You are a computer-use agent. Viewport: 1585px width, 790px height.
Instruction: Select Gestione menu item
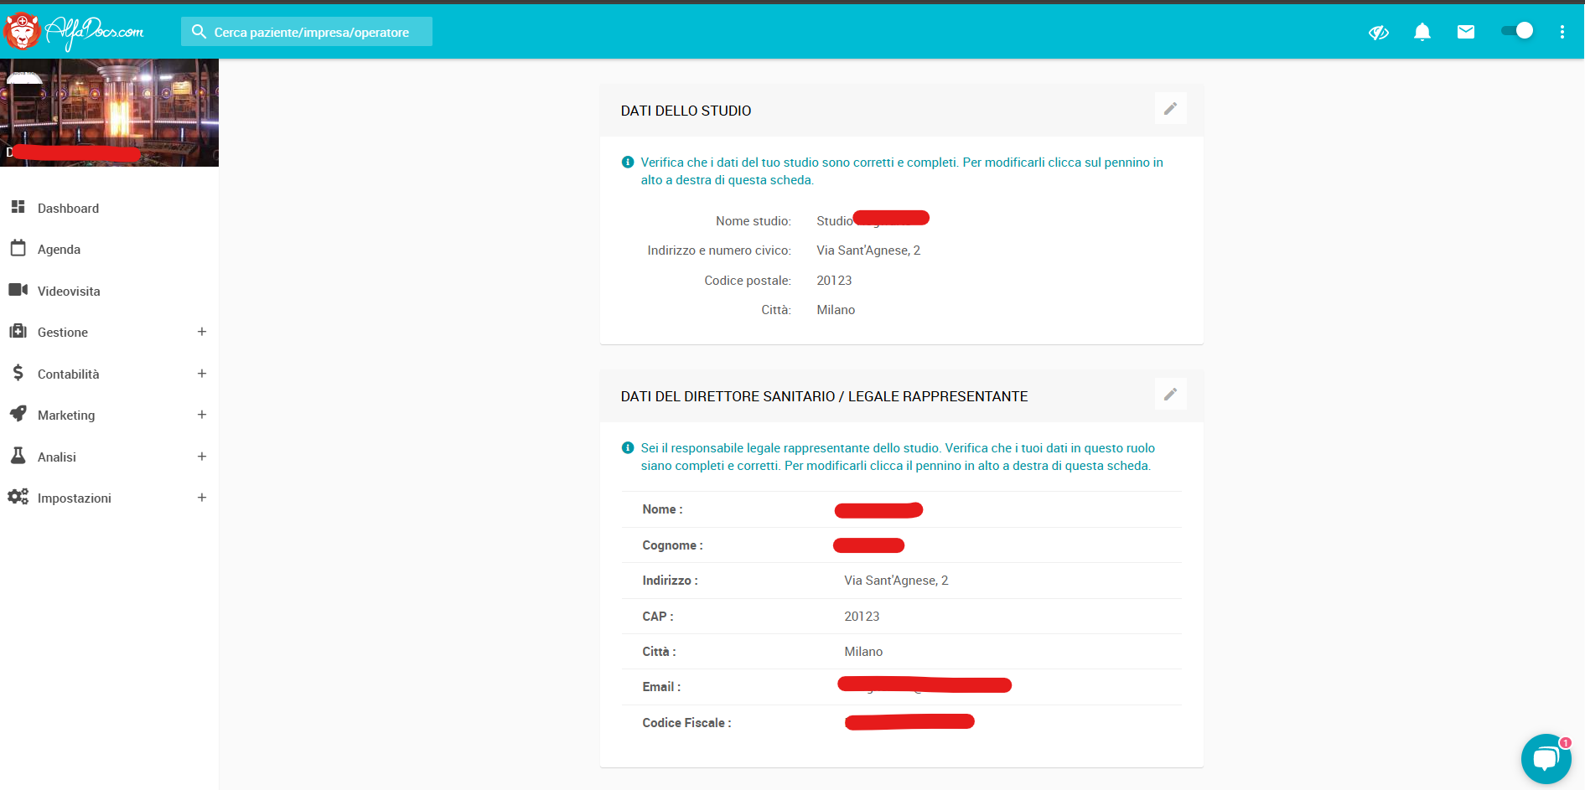63,333
